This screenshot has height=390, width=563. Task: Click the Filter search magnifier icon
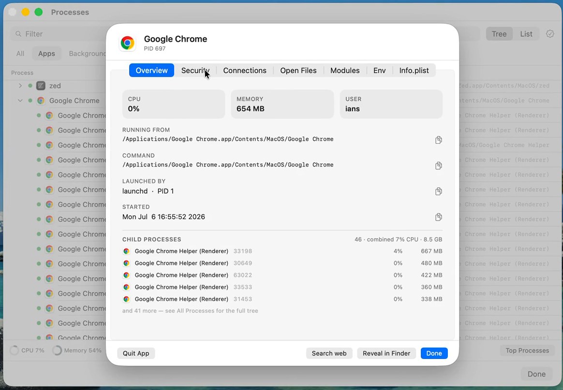(18, 34)
